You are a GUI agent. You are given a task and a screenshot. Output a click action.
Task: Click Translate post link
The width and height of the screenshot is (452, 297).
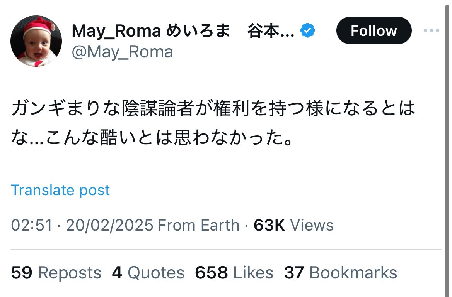click(60, 190)
